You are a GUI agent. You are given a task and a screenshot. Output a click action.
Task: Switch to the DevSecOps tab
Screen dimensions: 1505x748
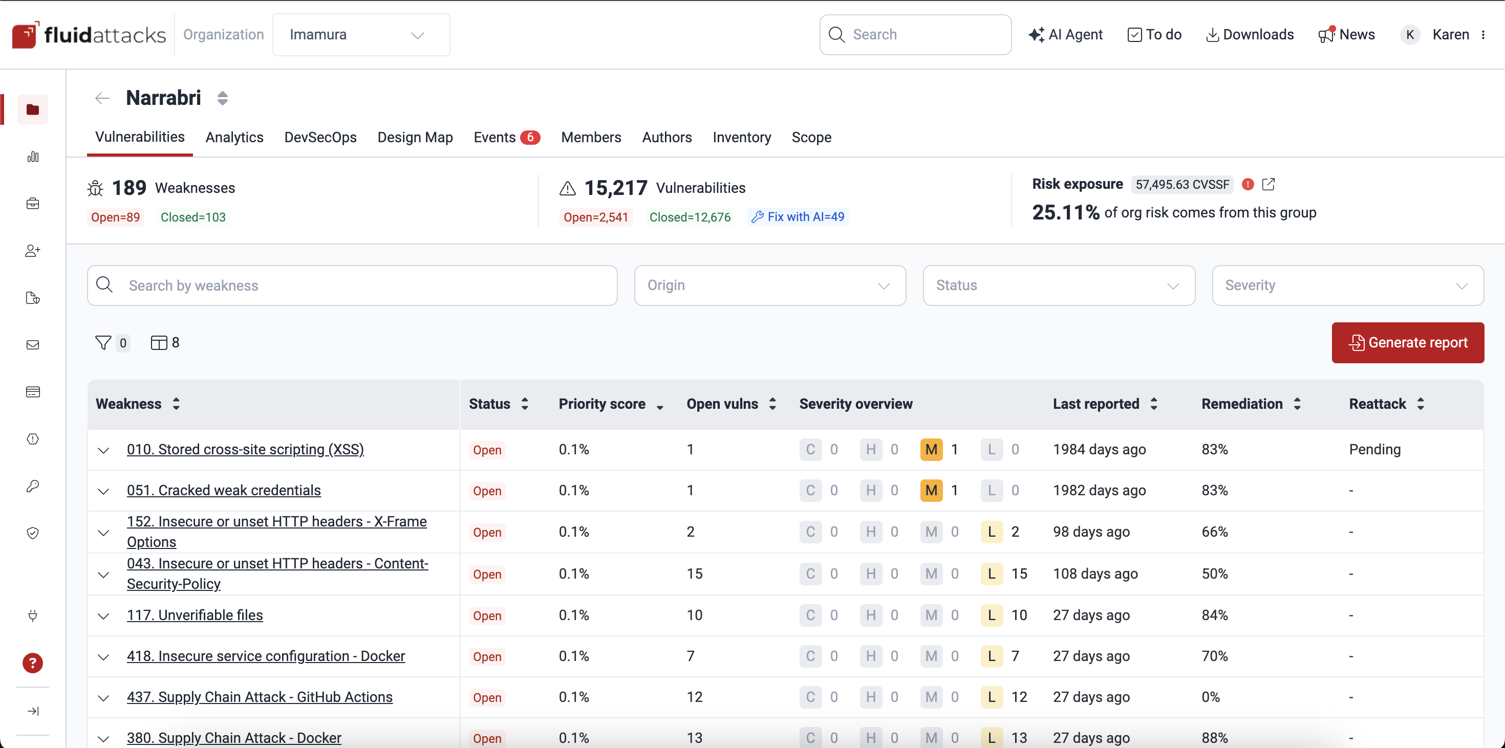click(x=320, y=137)
